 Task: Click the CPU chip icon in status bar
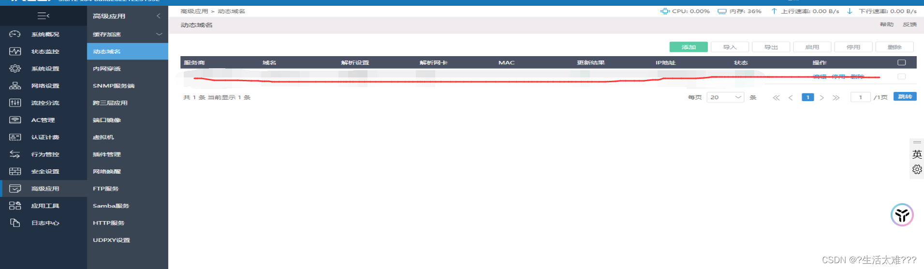(665, 11)
